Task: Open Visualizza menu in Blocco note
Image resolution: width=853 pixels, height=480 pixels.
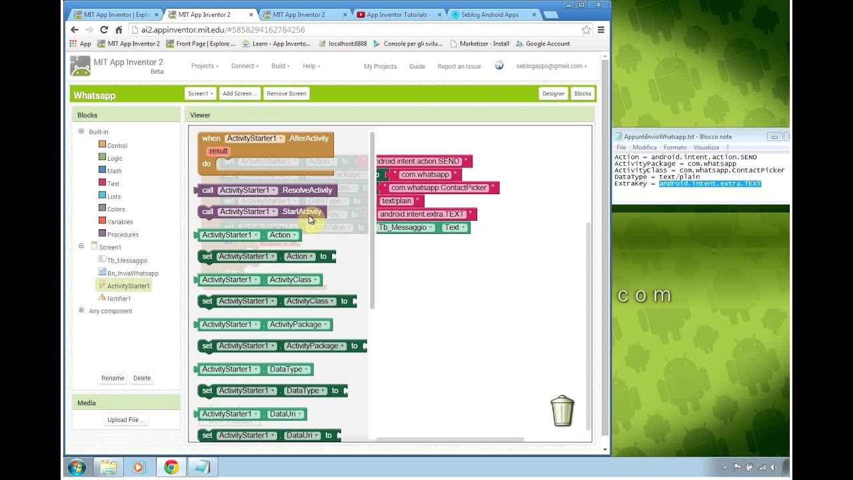Action: click(x=706, y=147)
